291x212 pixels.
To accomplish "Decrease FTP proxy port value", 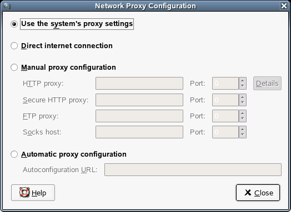I will pyautogui.click(x=242, y=119).
